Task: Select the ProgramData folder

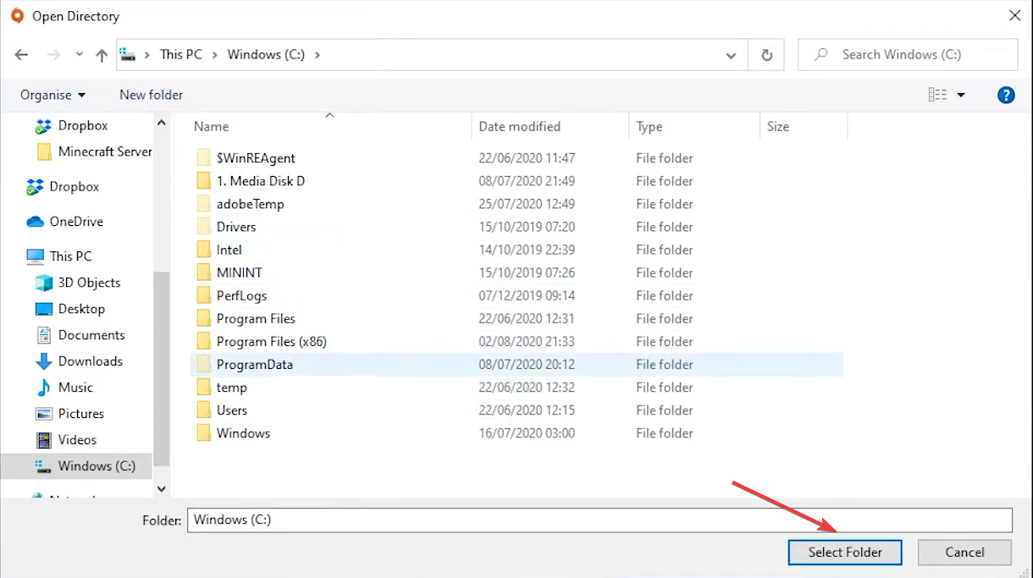Action: pyautogui.click(x=254, y=364)
